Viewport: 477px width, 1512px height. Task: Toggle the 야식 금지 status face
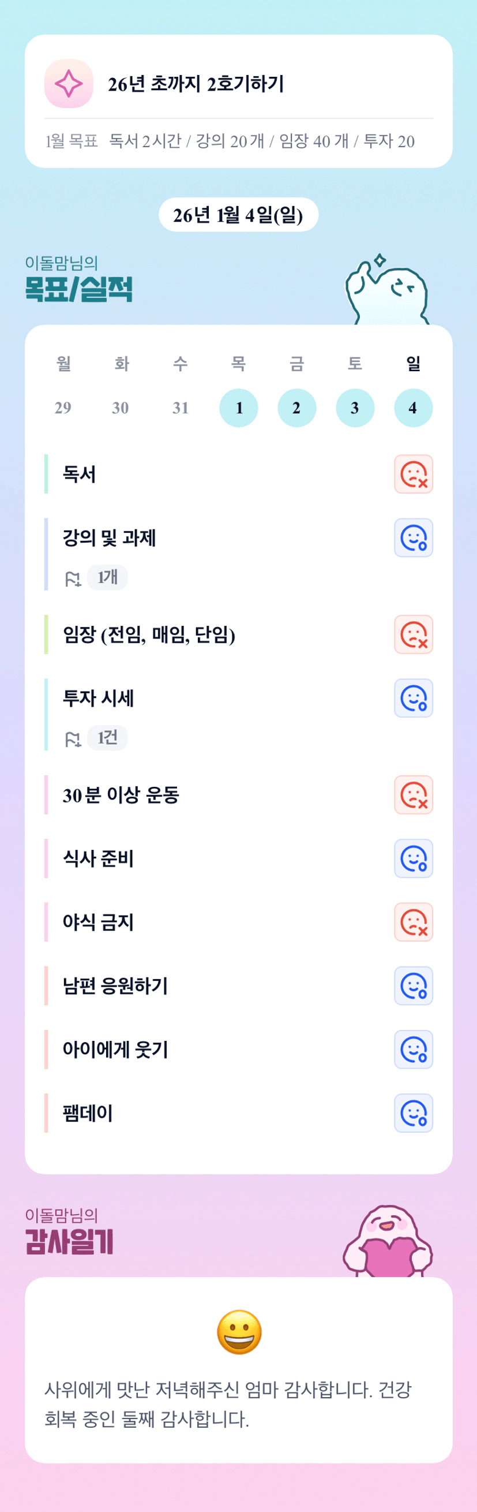413,921
